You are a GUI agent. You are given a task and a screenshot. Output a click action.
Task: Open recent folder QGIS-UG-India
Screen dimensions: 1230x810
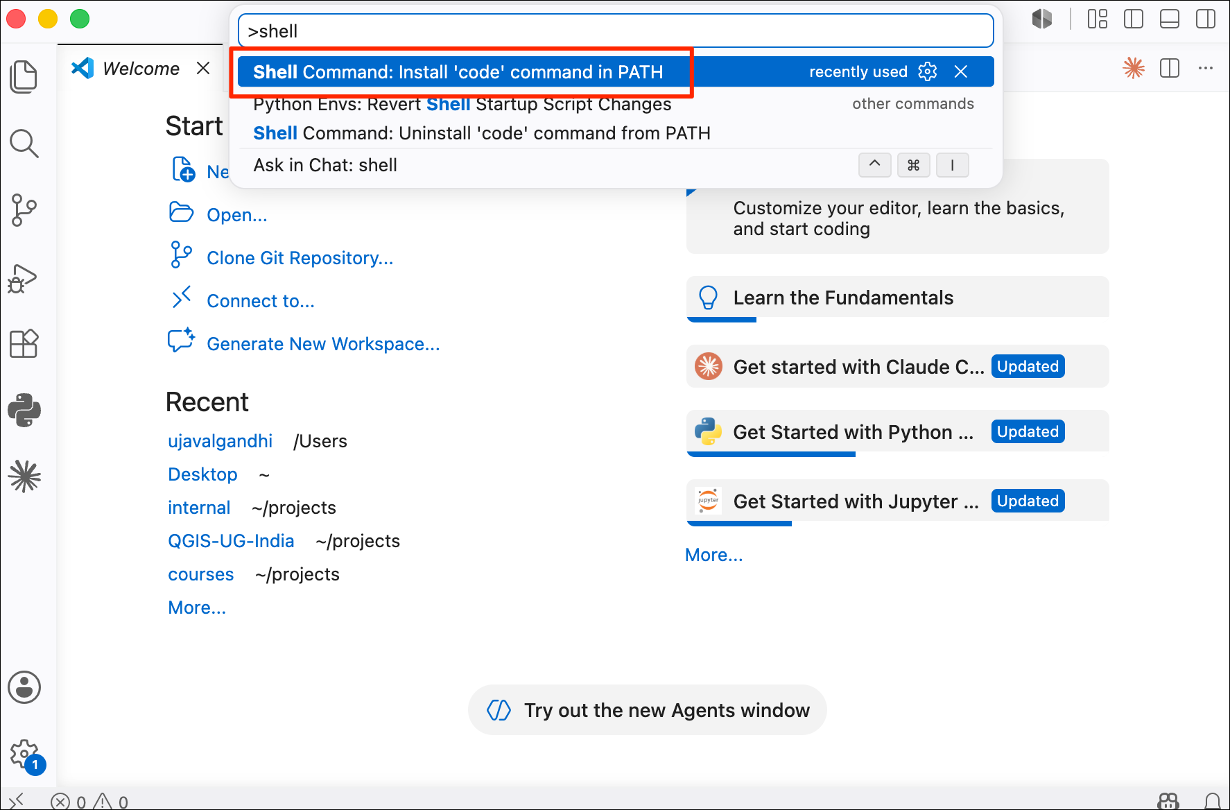pyautogui.click(x=231, y=541)
